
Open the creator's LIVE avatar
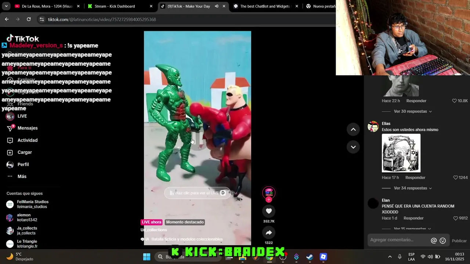pos(269,192)
